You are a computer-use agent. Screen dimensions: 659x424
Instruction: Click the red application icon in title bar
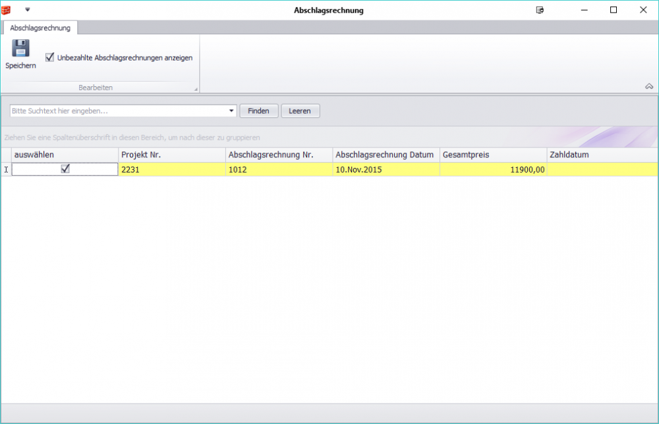7,10
